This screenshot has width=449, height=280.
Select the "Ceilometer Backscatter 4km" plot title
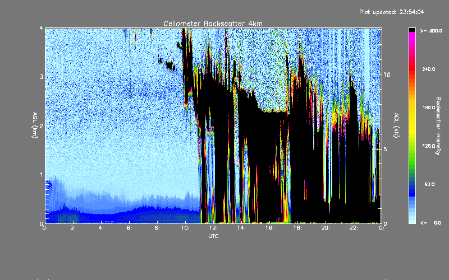click(213, 24)
